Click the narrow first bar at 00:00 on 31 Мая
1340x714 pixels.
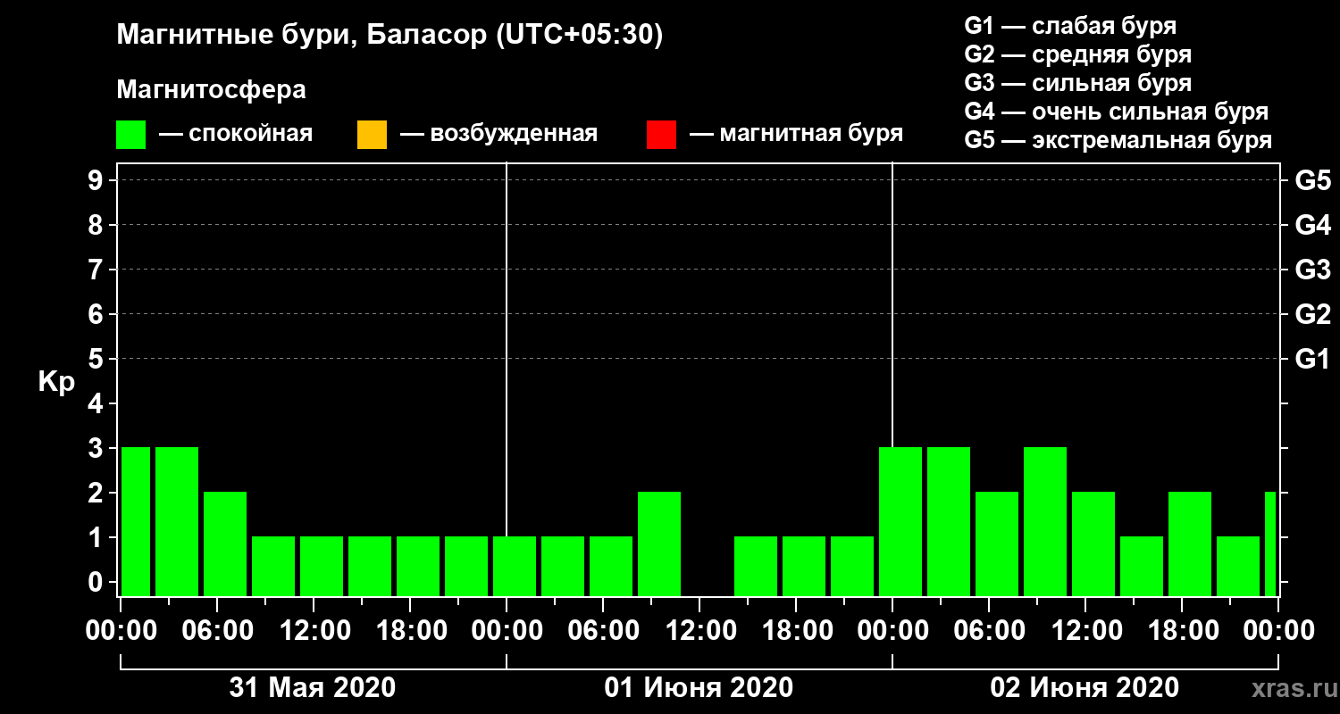136,521
